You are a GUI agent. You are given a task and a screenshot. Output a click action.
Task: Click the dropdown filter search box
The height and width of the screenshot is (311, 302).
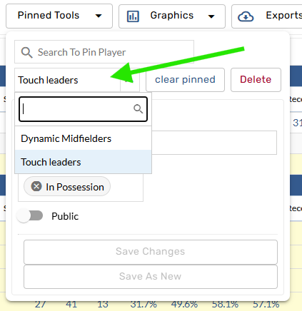[83, 109]
